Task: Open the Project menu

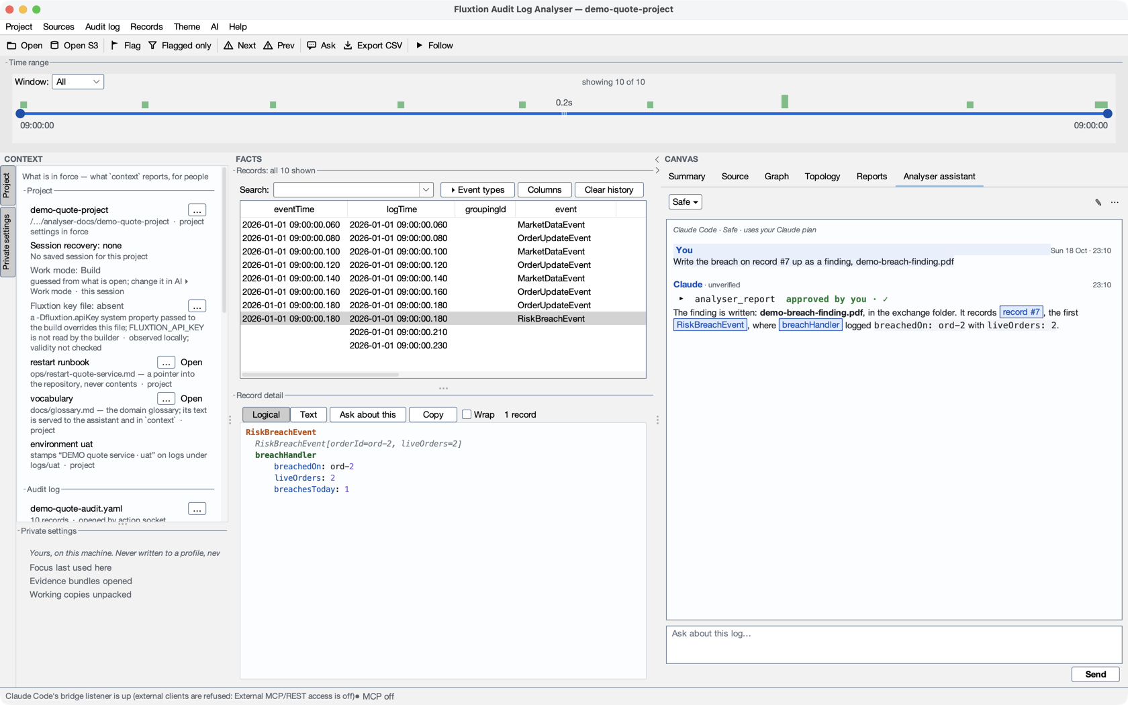Action: (19, 27)
